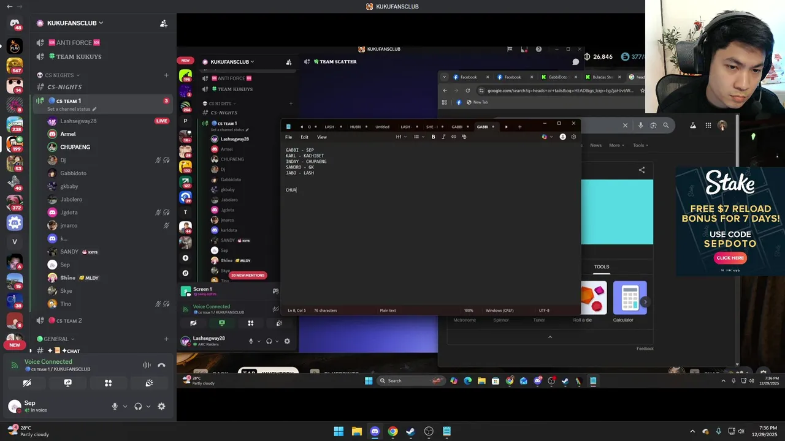This screenshot has height=441, width=785.
Task: Open Notepad File menu
Action: [x=288, y=137]
